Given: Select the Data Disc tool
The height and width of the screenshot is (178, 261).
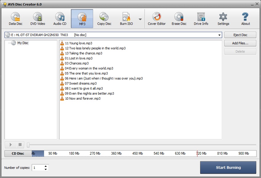Looking at the screenshot, I should (x=15, y=18).
